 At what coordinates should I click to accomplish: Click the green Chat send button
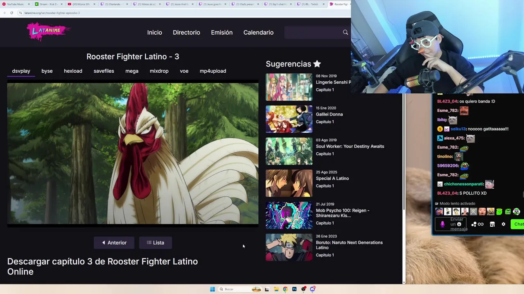tap(518, 224)
